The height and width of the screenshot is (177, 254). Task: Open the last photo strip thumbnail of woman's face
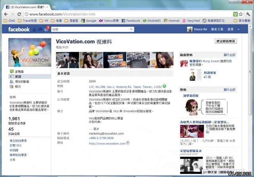pyautogui.click(x=162, y=60)
